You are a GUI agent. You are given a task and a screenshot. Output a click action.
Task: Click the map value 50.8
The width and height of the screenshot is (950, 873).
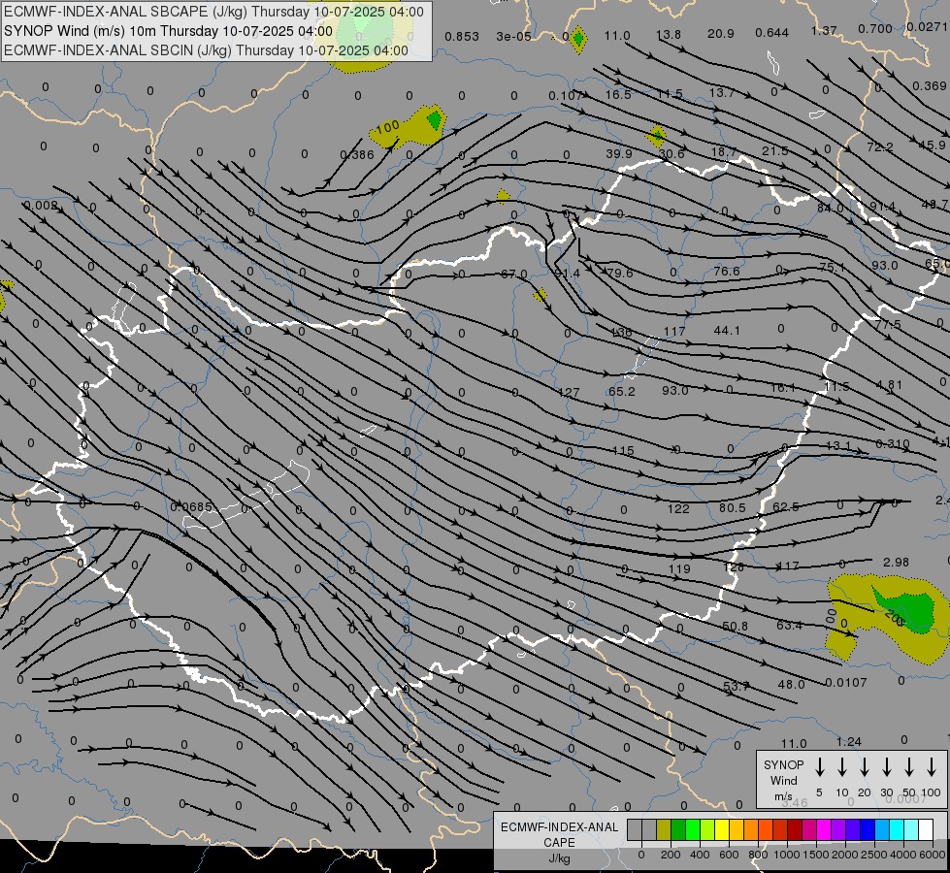point(735,627)
